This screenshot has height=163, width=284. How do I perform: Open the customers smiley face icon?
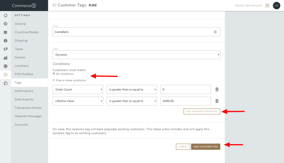click(x=5, y=23)
